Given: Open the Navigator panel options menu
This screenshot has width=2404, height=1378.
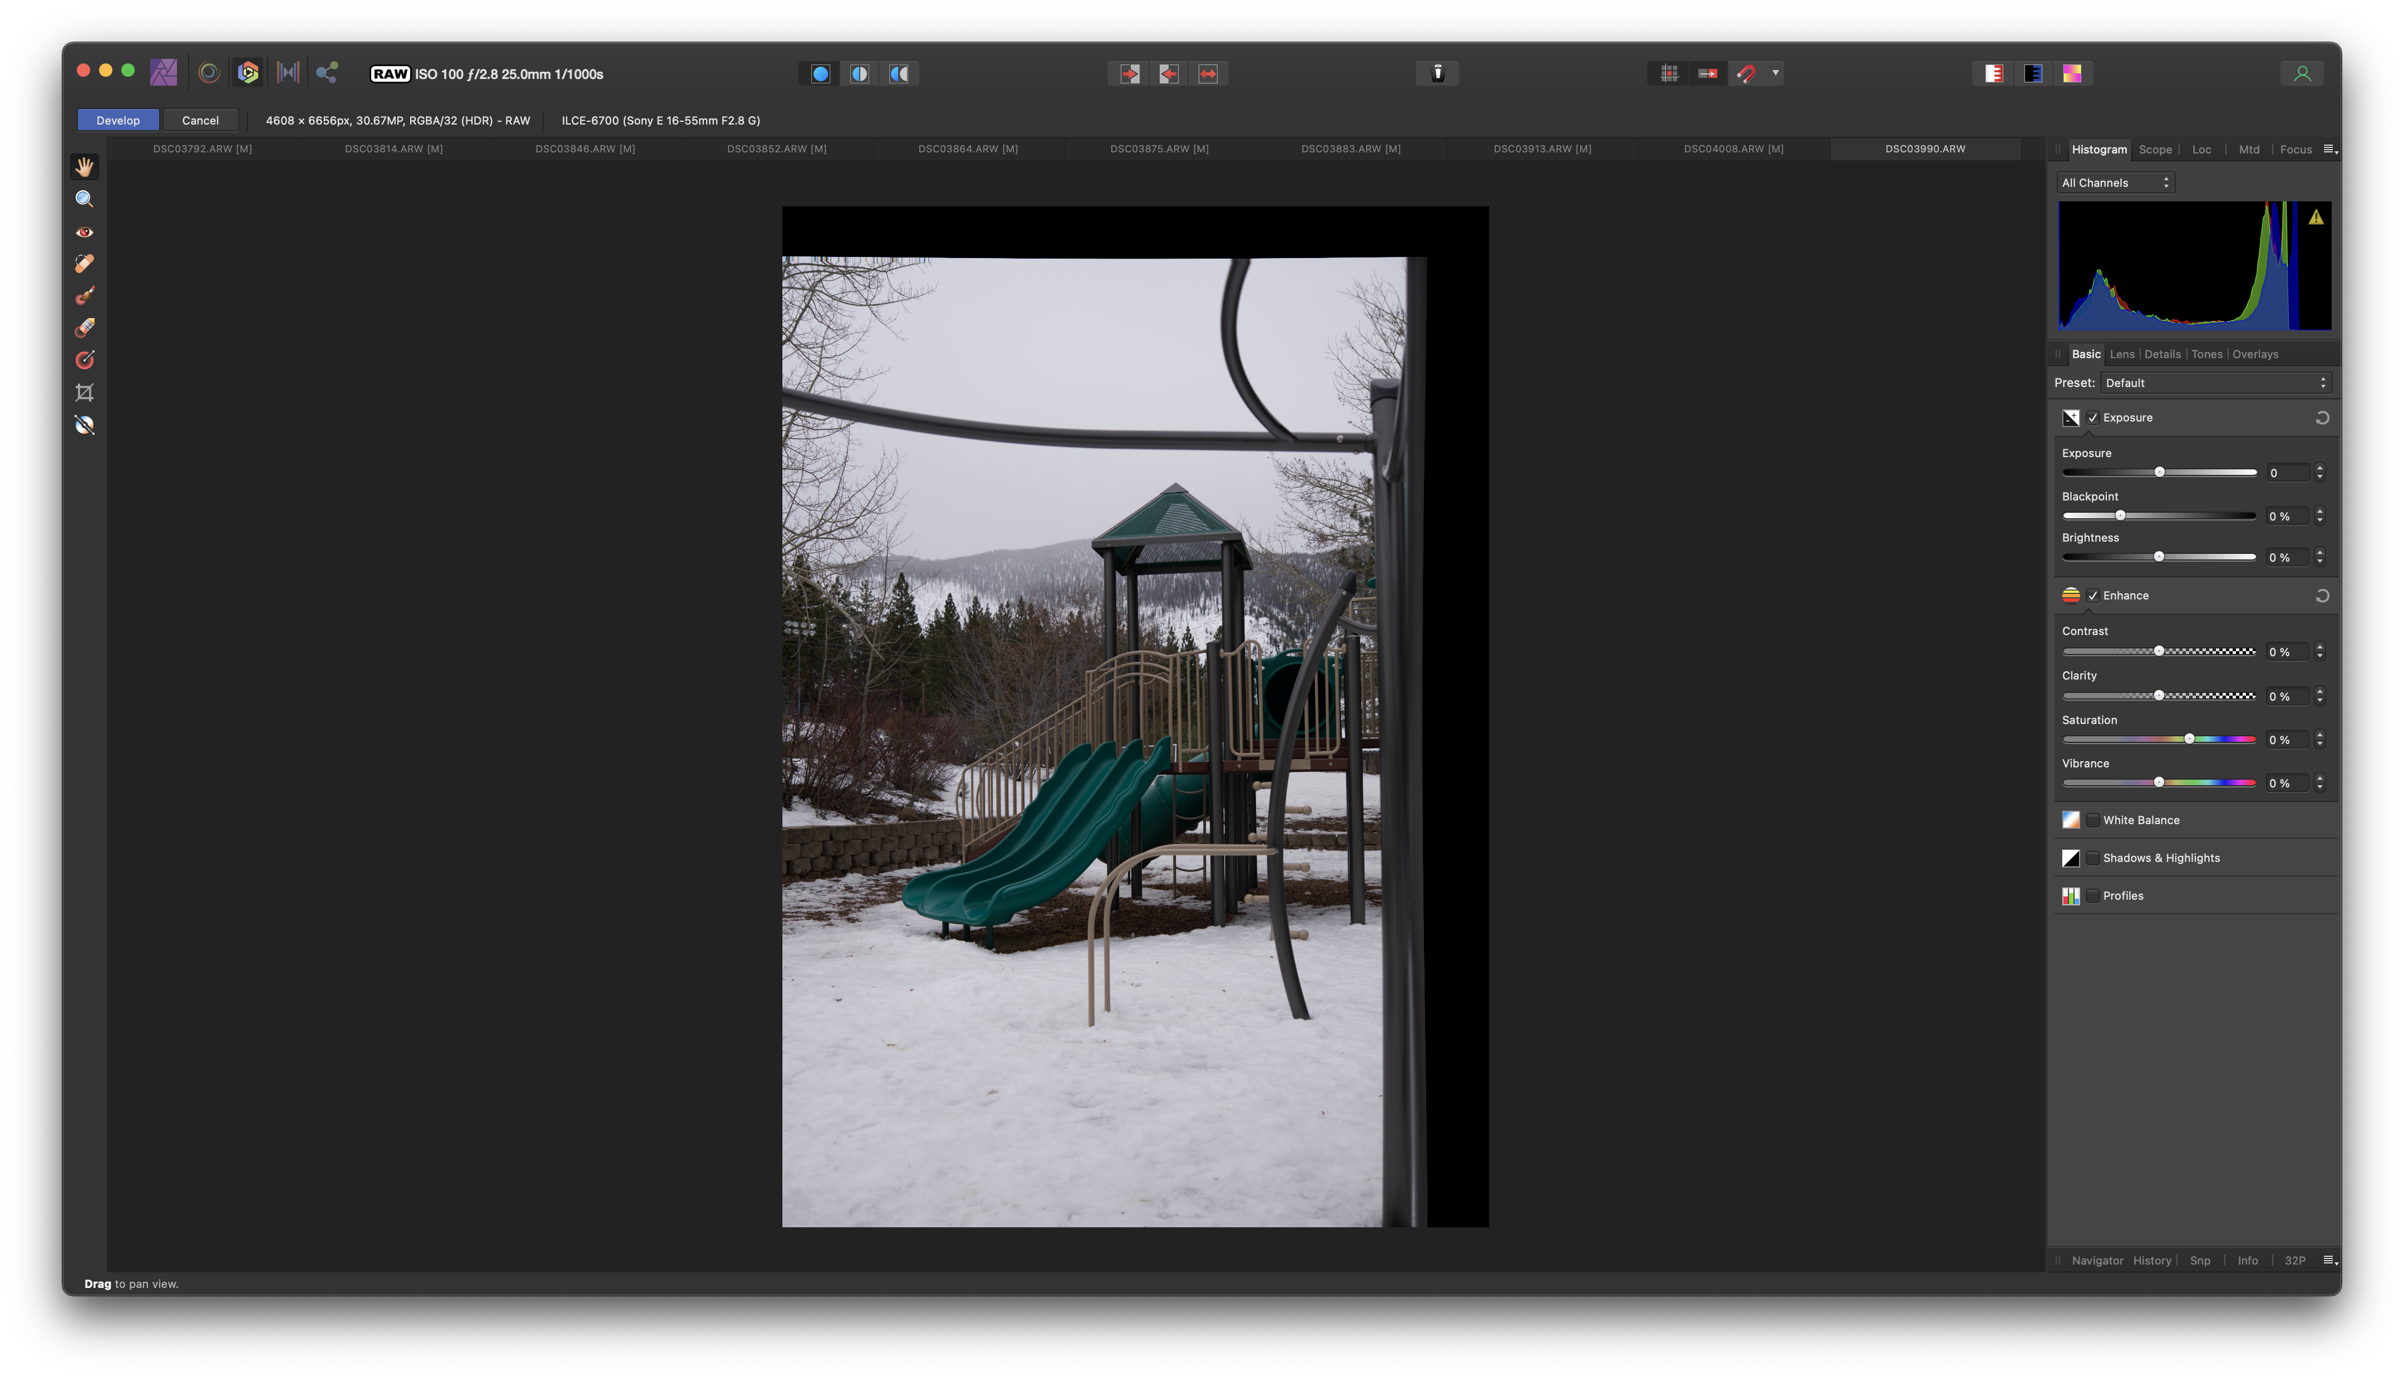Looking at the screenshot, I should click(2329, 1261).
